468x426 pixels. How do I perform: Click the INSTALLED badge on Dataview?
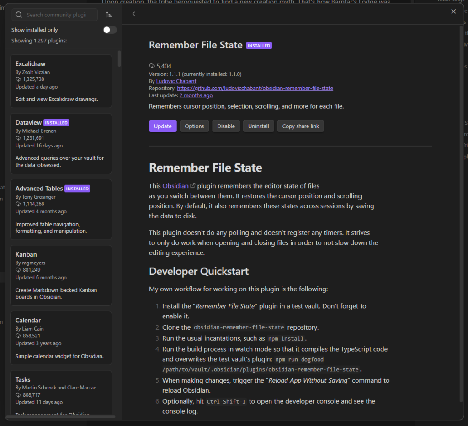[x=56, y=123]
